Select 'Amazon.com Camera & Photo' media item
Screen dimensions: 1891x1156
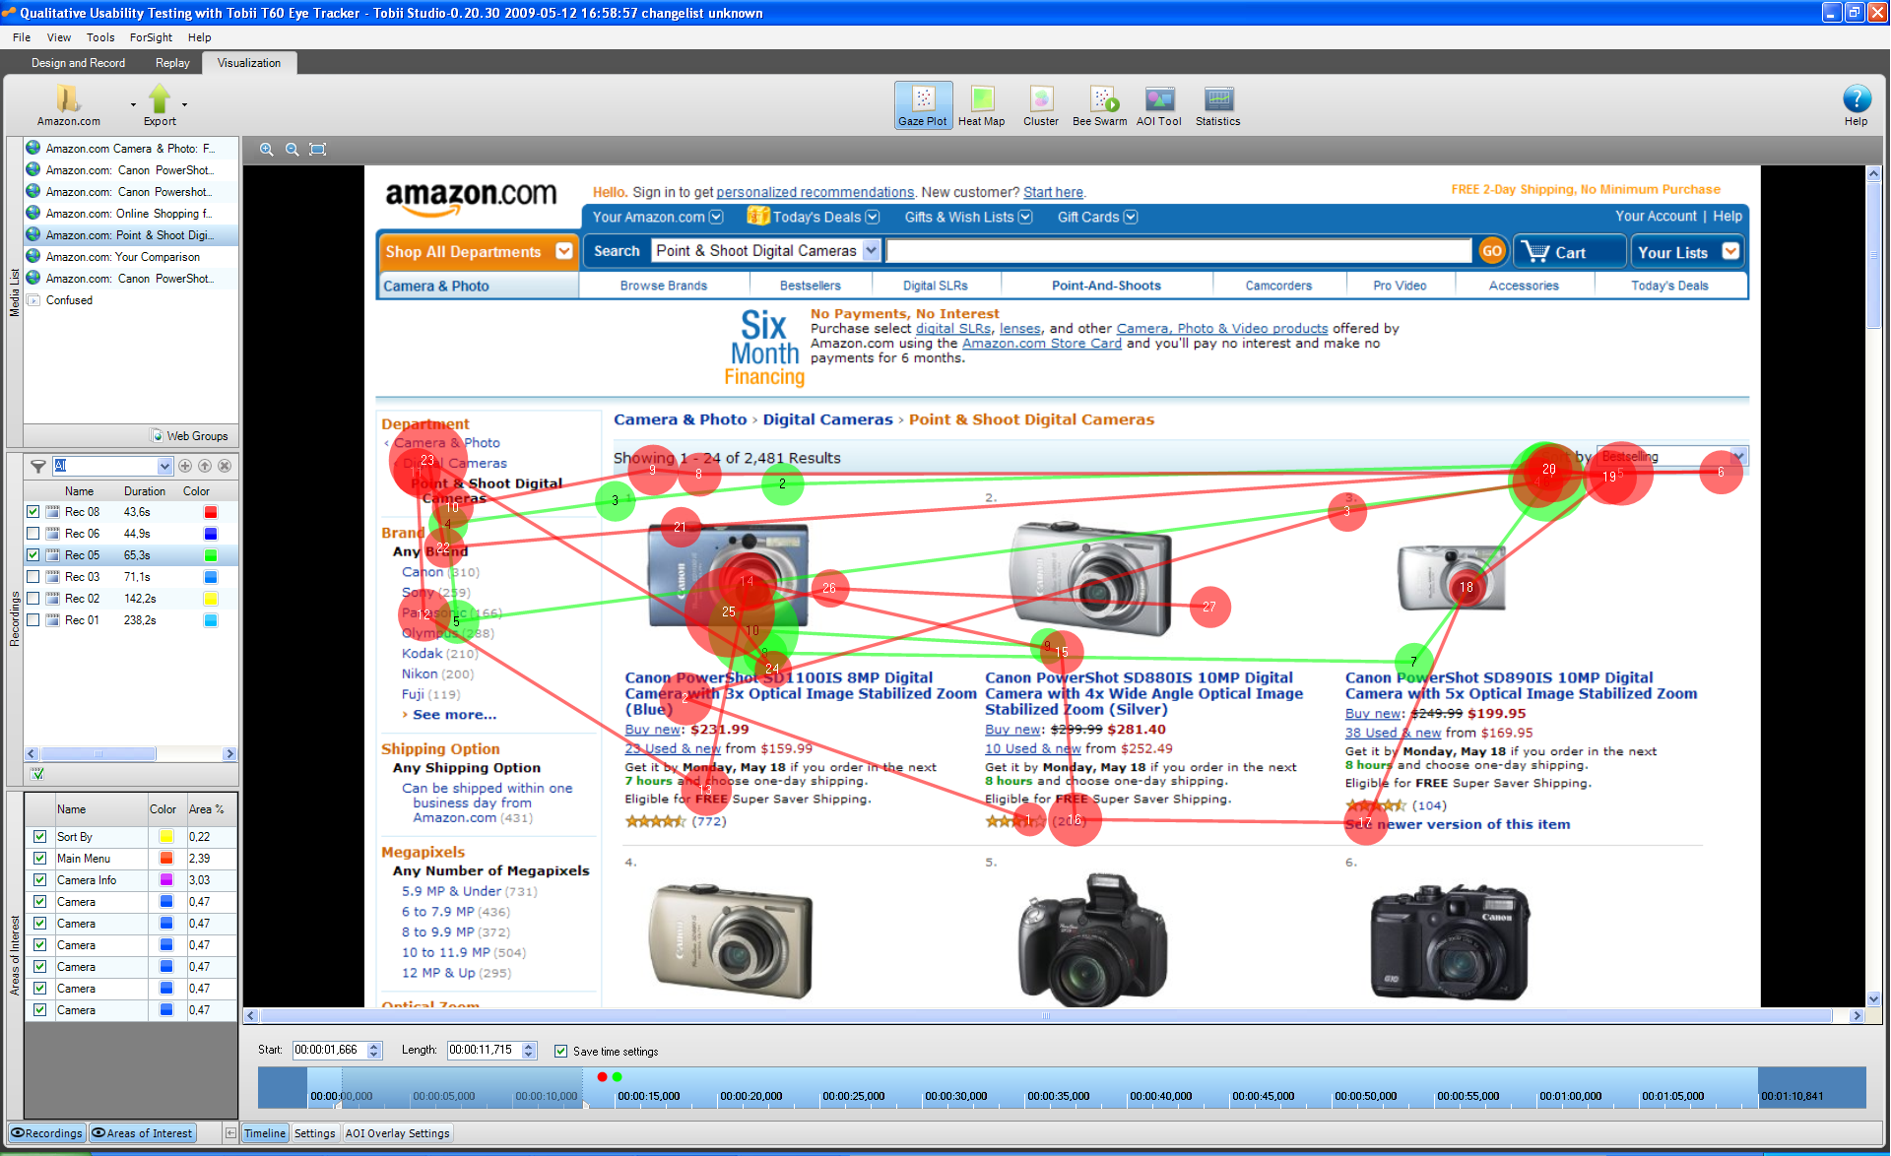130,149
